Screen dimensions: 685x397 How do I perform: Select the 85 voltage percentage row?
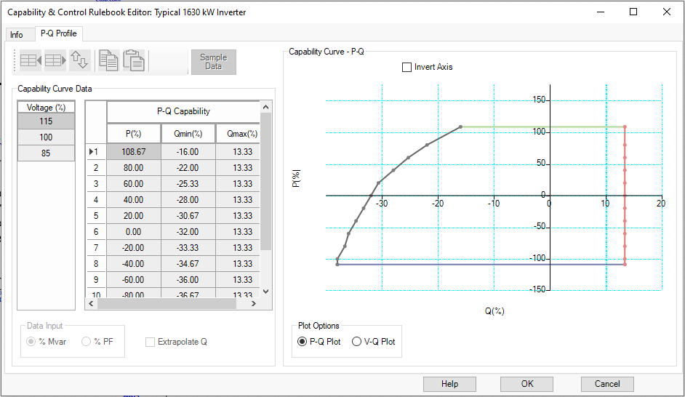coord(46,153)
